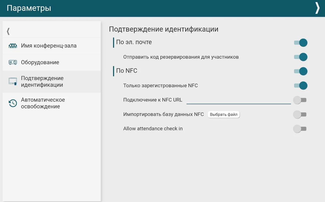Open Имя конференц-зала settings
Viewport: 325px width, 202px height.
point(49,46)
